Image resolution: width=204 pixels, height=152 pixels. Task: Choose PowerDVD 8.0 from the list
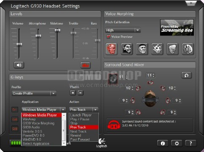click(41, 136)
